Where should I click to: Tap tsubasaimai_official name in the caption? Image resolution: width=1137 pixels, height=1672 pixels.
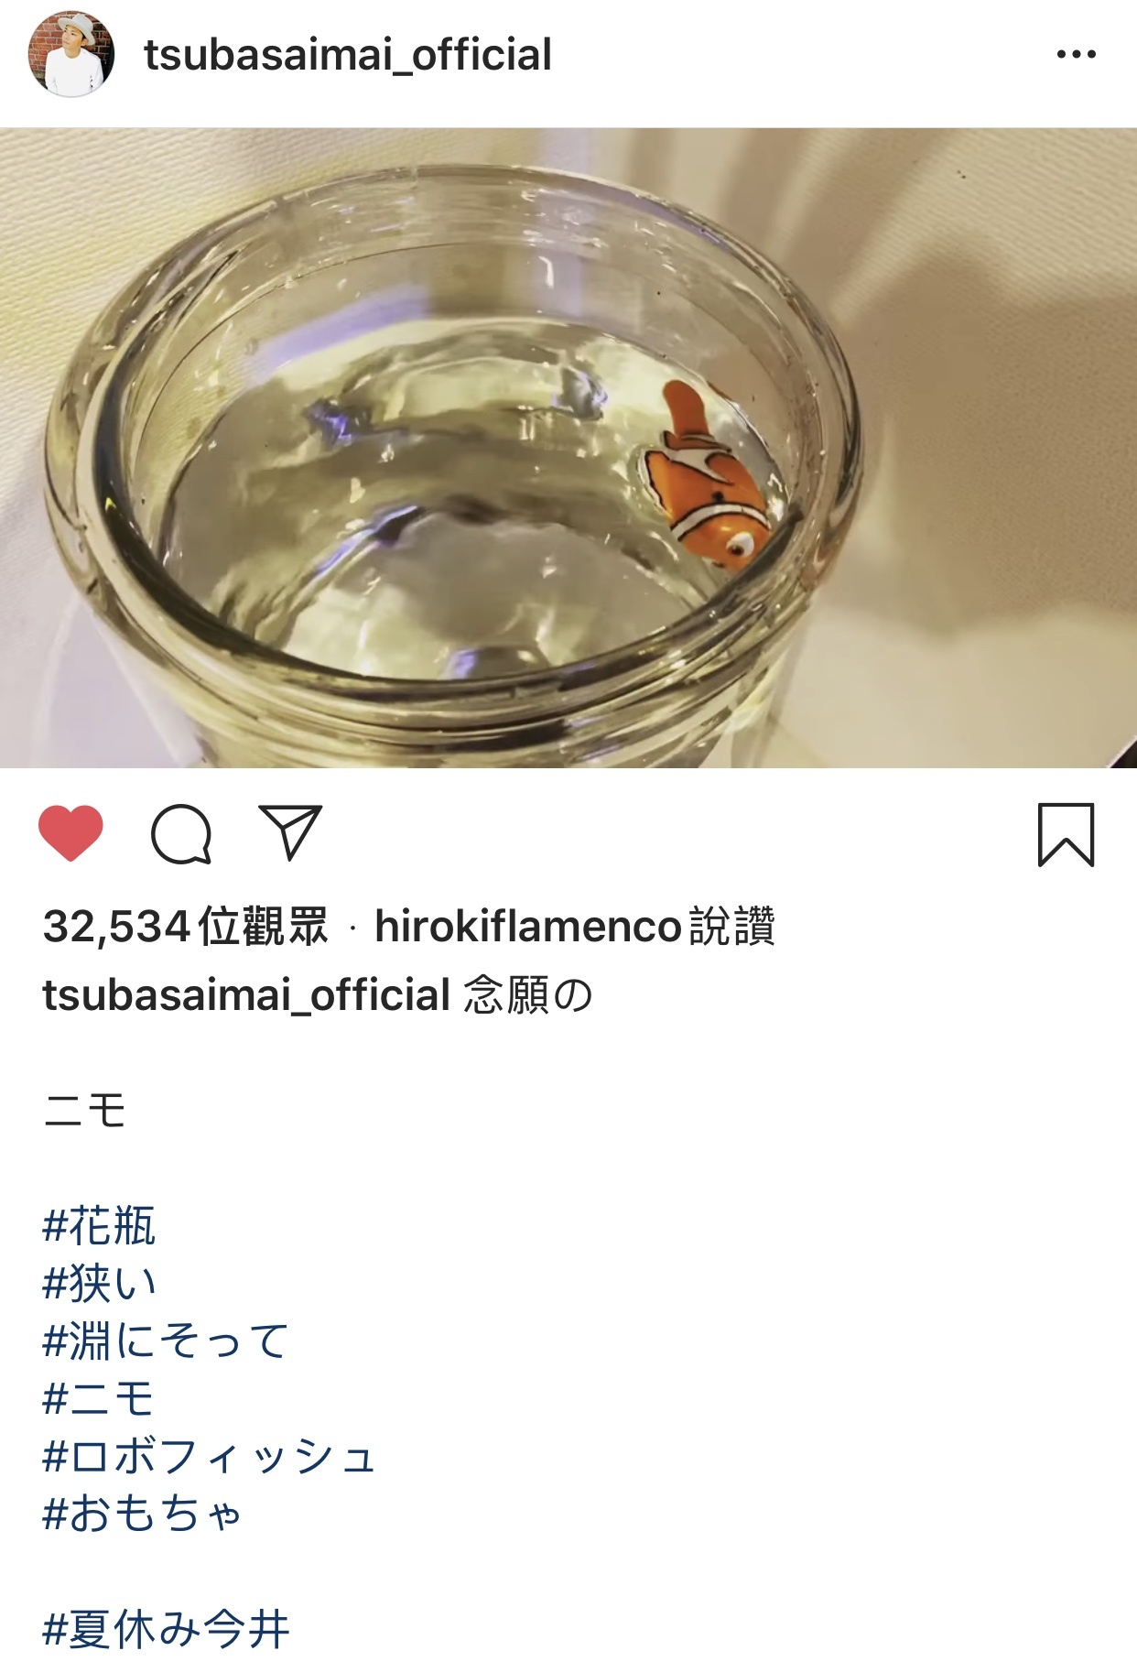pyautogui.click(x=246, y=995)
